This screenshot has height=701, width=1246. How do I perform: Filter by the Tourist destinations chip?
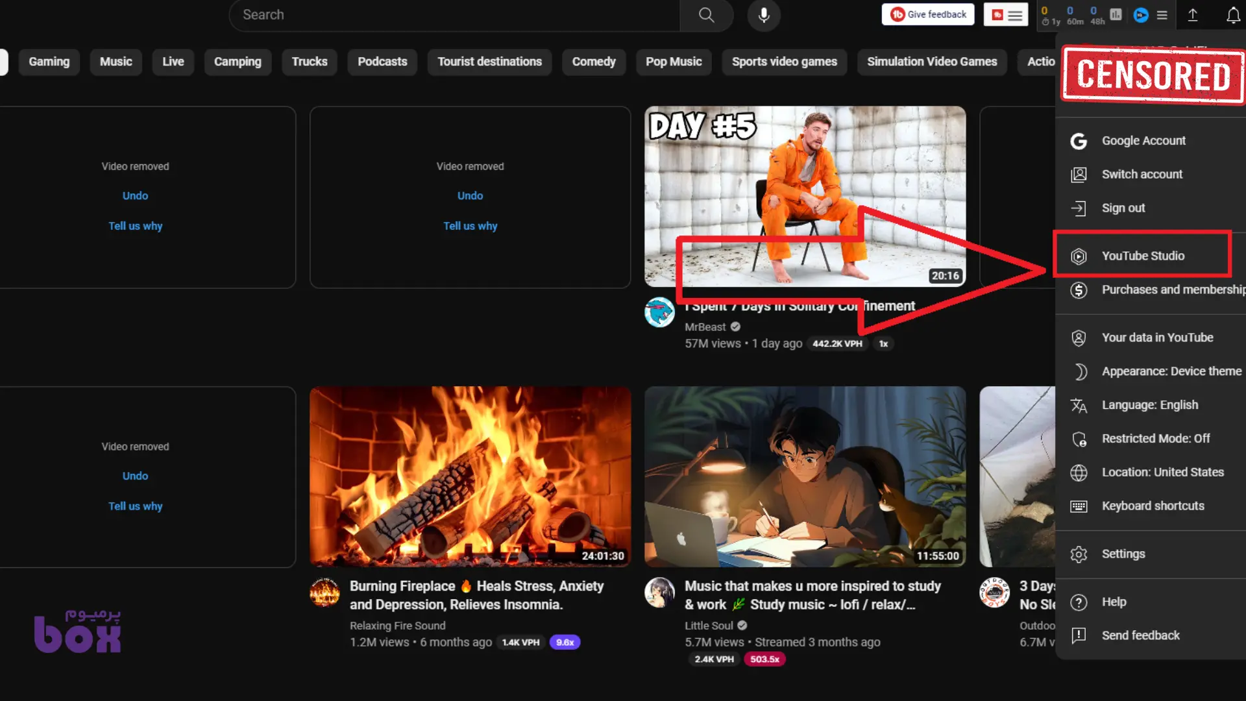pos(489,62)
